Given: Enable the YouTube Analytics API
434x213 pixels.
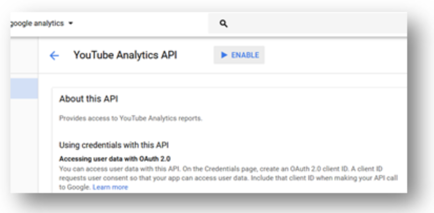Looking at the screenshot, I should 239,55.
